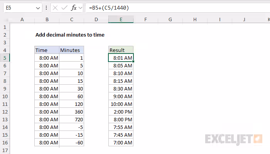Click the three-dot handle beside Name Box
Image resolution: width=270 pixels, height=154 pixels.
(x=46, y=8)
